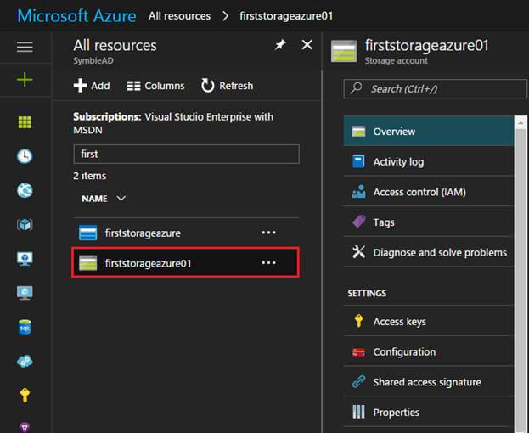
Task: Click the scrollbar up arrow
Action: 521,123
